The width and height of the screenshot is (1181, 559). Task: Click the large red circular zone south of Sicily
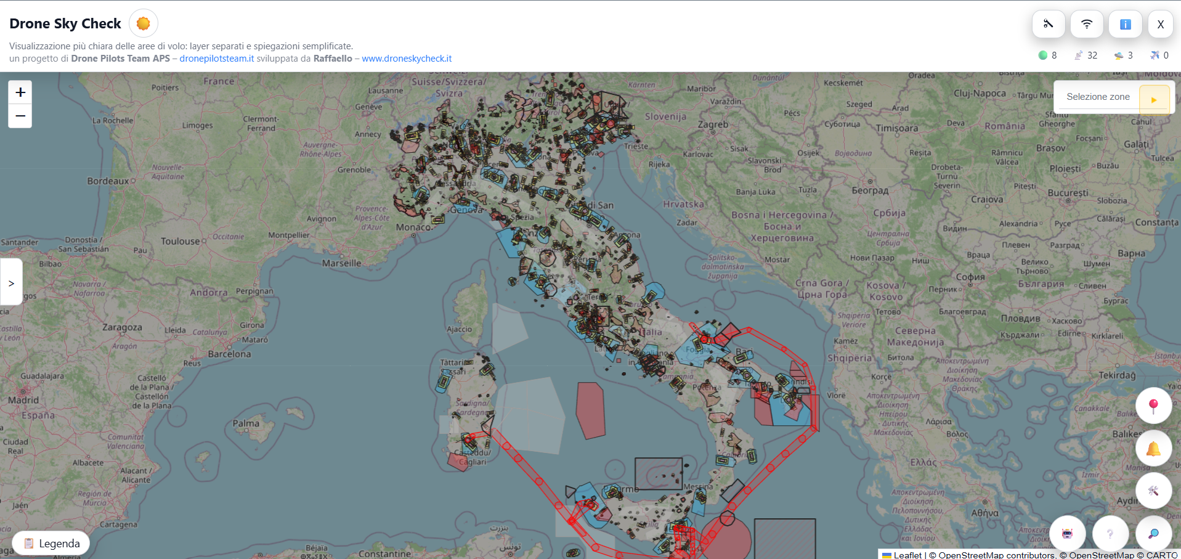[x=727, y=539]
